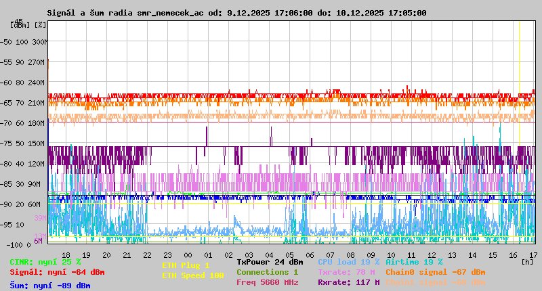Click the CPU load 19 % legend entry
The image size is (542, 291).
tap(348, 262)
